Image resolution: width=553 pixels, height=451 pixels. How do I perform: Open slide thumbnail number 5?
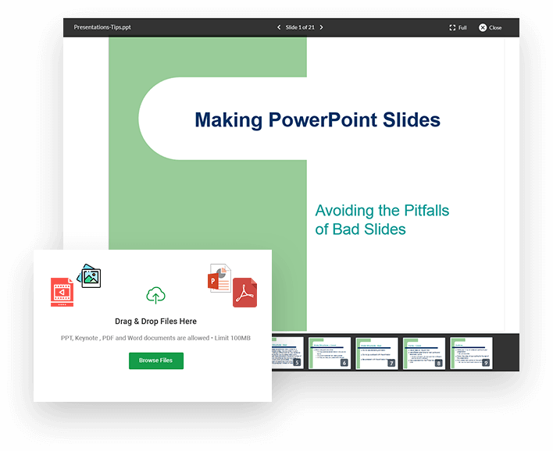pyautogui.click(x=287, y=353)
